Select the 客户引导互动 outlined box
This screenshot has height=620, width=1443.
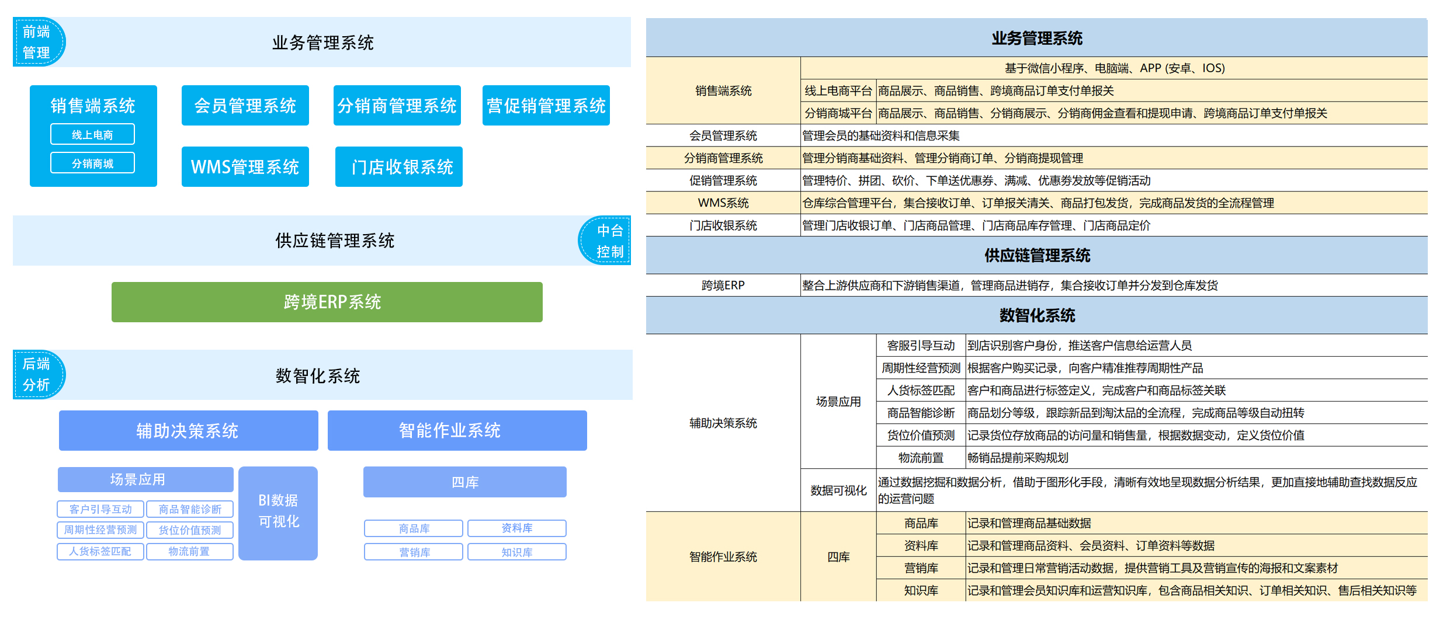point(100,509)
